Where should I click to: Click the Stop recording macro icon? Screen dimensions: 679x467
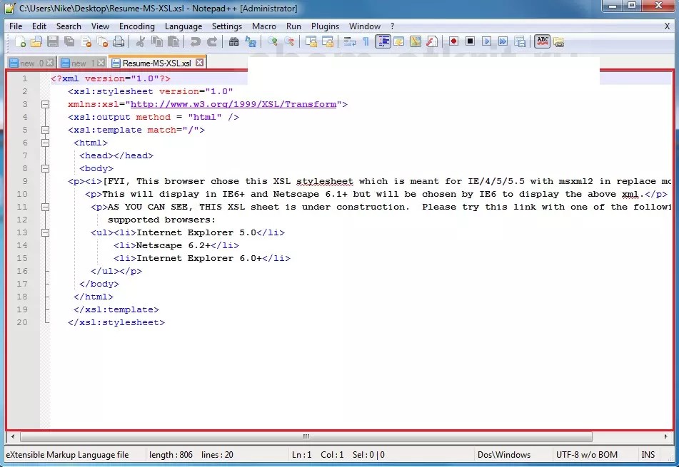(470, 41)
